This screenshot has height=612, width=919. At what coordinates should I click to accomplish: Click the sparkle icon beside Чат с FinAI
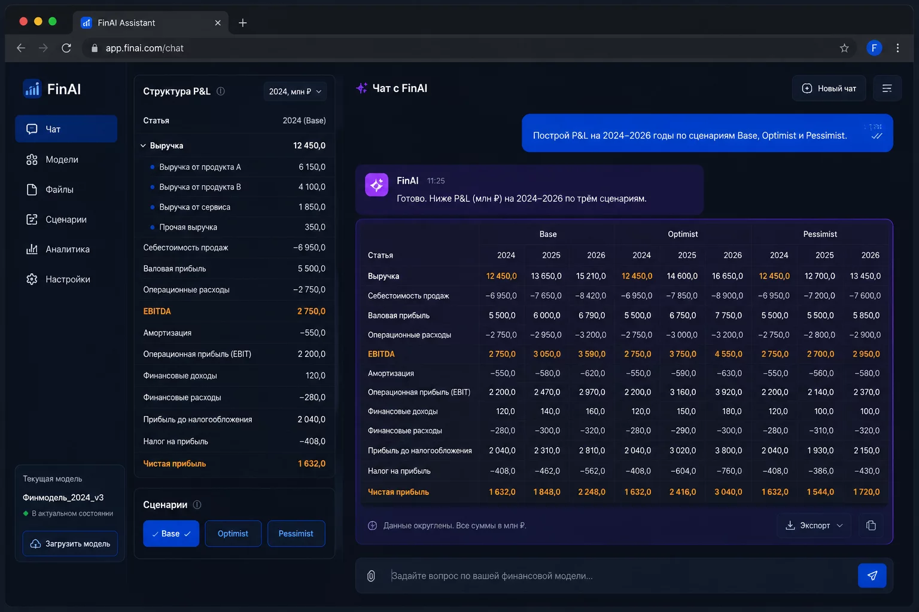point(362,88)
